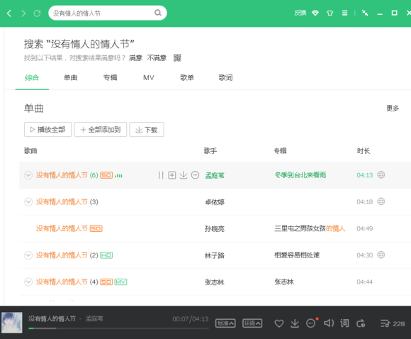Expand versions of 林子路 song row
This screenshot has height=339, width=411.
click(28, 255)
